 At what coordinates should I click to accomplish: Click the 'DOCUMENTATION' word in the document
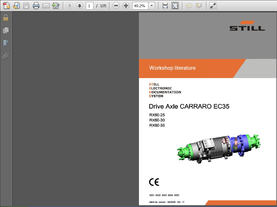(165, 92)
